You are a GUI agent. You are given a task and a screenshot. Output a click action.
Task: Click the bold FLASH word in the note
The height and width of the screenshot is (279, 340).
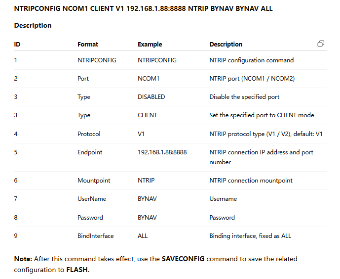[x=77, y=270]
